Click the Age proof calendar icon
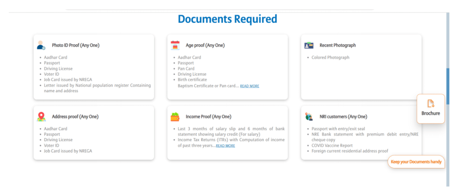Image resolution: width=453 pixels, height=187 pixels. point(175,45)
